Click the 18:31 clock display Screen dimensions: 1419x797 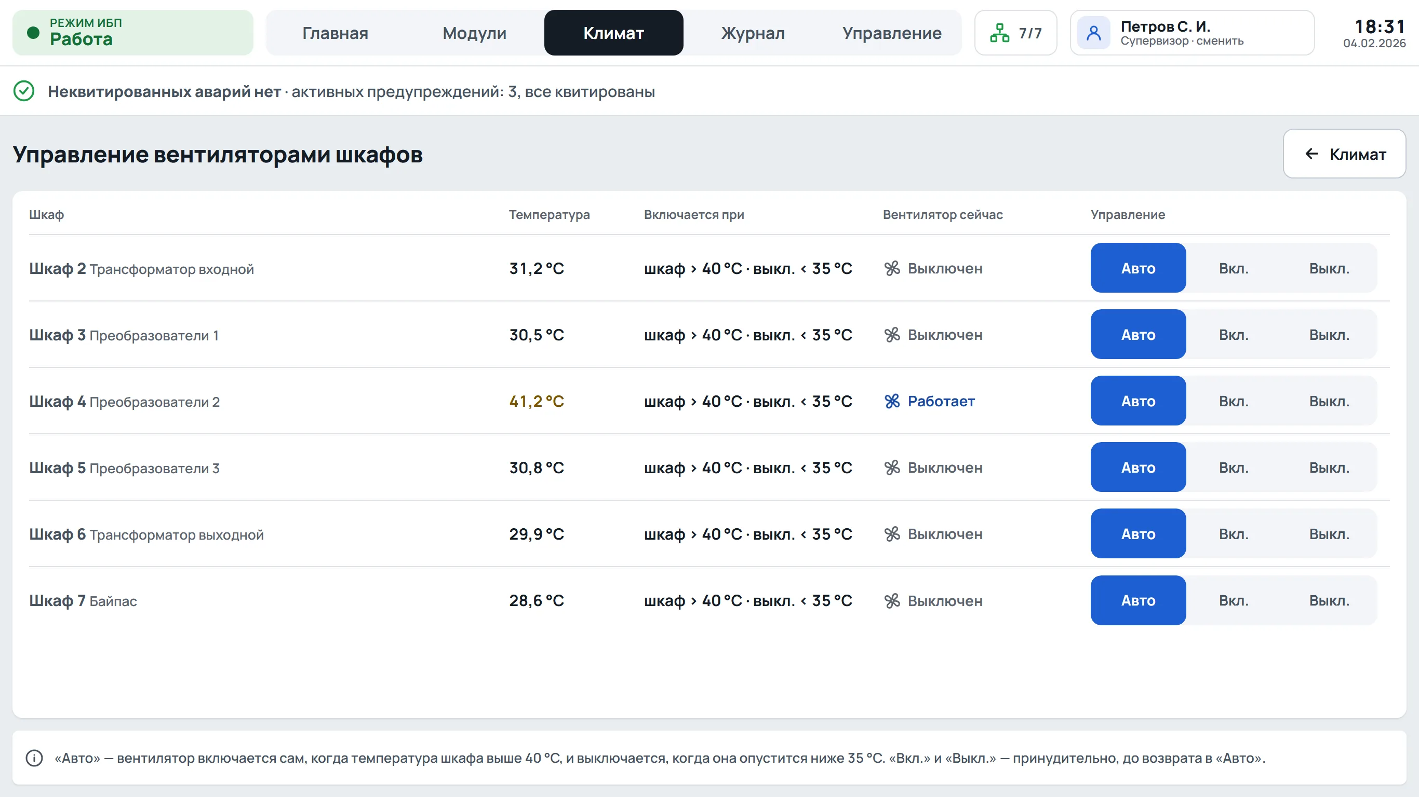click(1380, 26)
